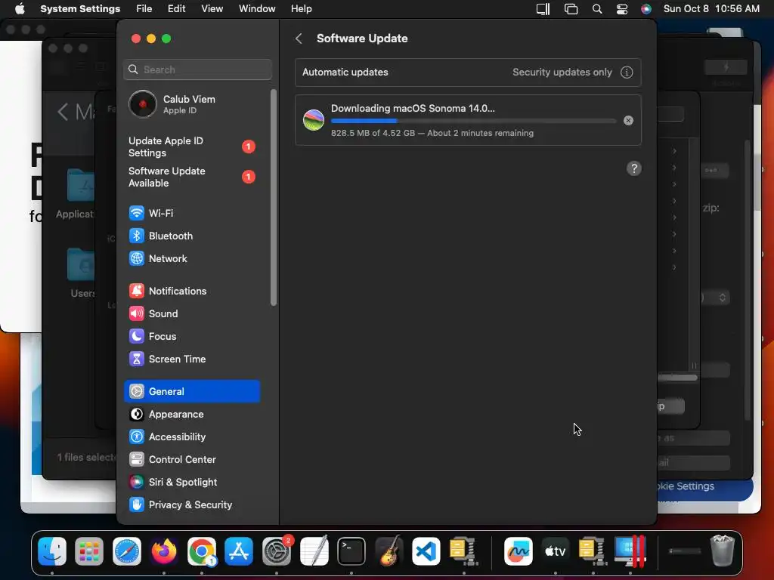Image resolution: width=774 pixels, height=580 pixels.
Task: Click the Automatic updates info icon
Action: point(627,72)
